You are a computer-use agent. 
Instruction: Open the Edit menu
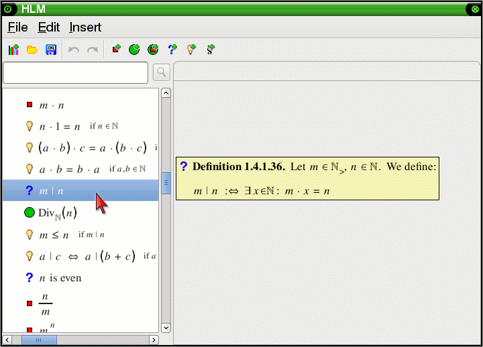pos(48,27)
